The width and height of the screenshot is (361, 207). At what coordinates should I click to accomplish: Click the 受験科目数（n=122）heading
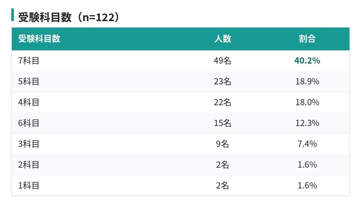[x=69, y=17]
